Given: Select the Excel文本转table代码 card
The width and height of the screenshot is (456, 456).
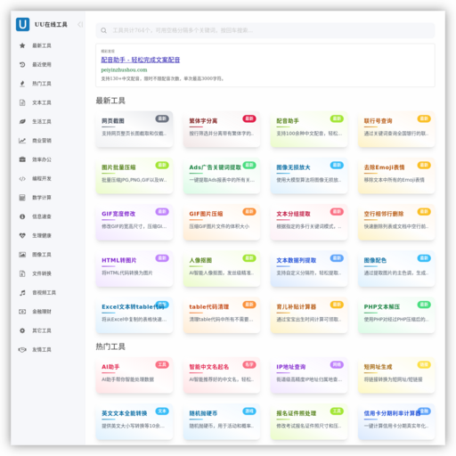Looking at the screenshot, I should pos(134,315).
